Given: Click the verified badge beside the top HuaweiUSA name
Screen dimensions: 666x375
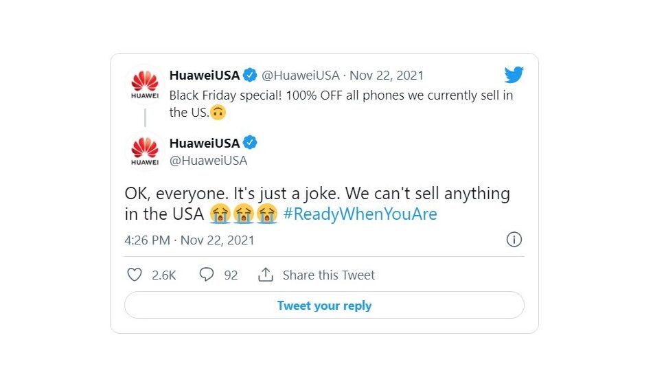Looking at the screenshot, I should pyautogui.click(x=251, y=75).
